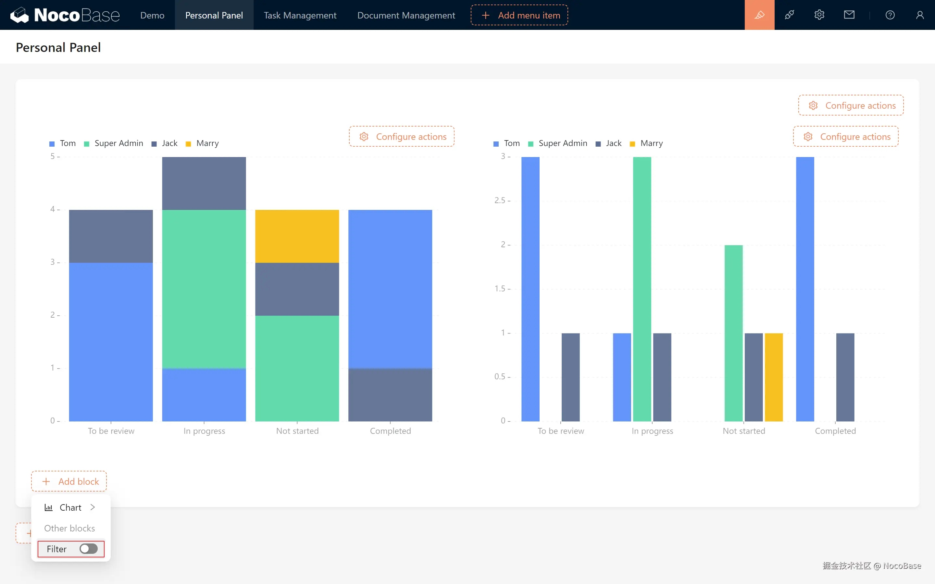Enable the Filter toggle switch

click(89, 549)
